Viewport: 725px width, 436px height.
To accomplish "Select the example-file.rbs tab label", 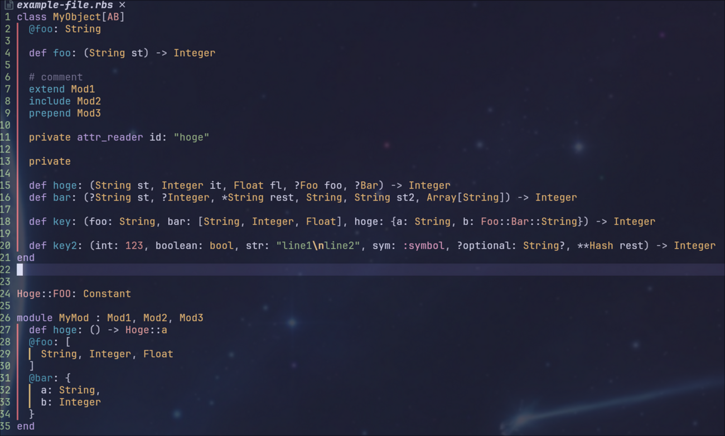I will (65, 5).
